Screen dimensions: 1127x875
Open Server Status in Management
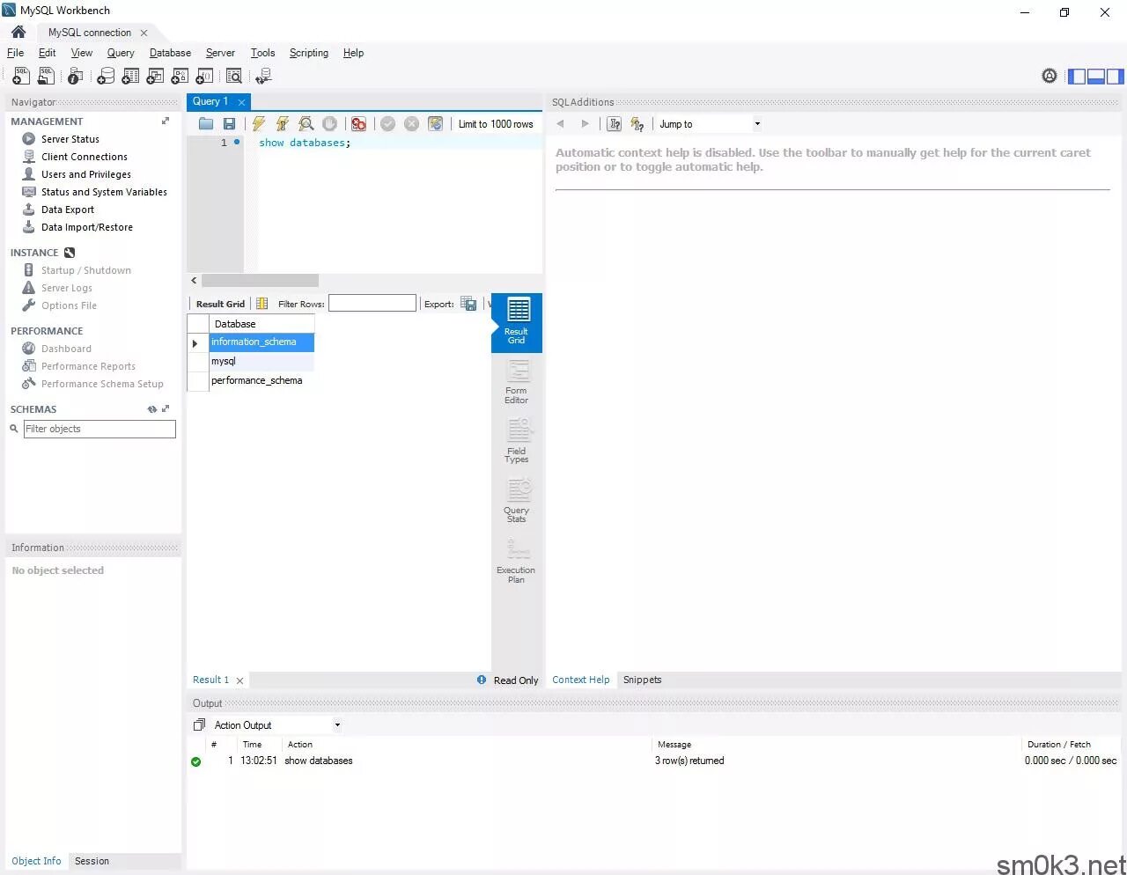click(x=70, y=139)
